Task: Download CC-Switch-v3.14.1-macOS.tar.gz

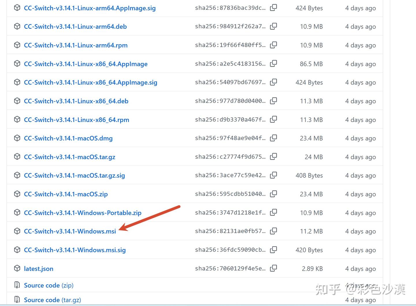Action: point(70,157)
